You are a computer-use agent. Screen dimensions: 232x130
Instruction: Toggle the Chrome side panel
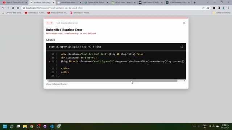(219, 8)
